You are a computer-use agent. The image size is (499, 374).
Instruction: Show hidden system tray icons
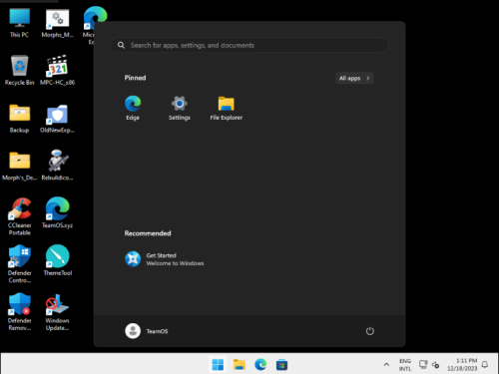[x=386, y=365]
